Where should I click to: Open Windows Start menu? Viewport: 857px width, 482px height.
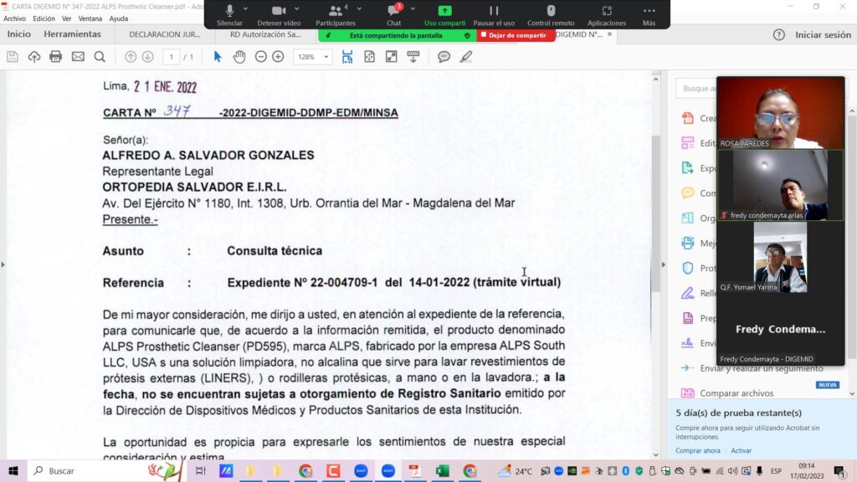coord(13,470)
